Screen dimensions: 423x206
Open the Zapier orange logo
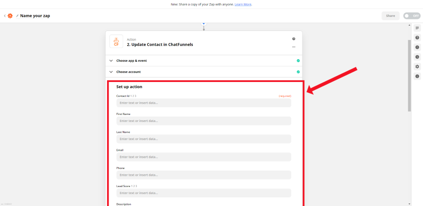10,16
